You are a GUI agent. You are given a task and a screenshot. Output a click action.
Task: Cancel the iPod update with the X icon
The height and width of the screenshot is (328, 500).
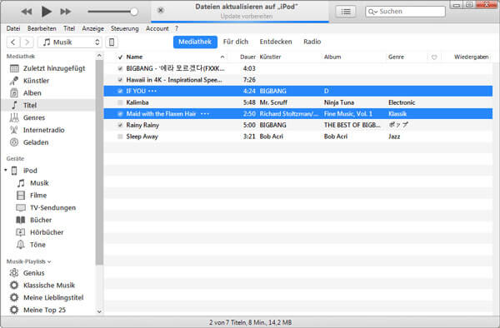[161, 11]
